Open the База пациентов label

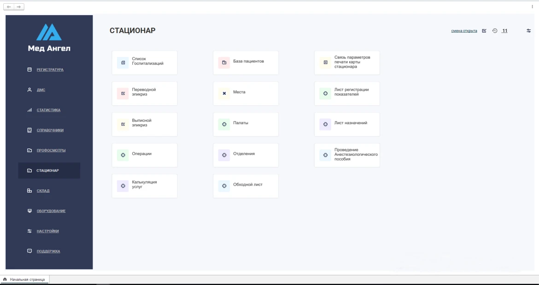(x=248, y=62)
